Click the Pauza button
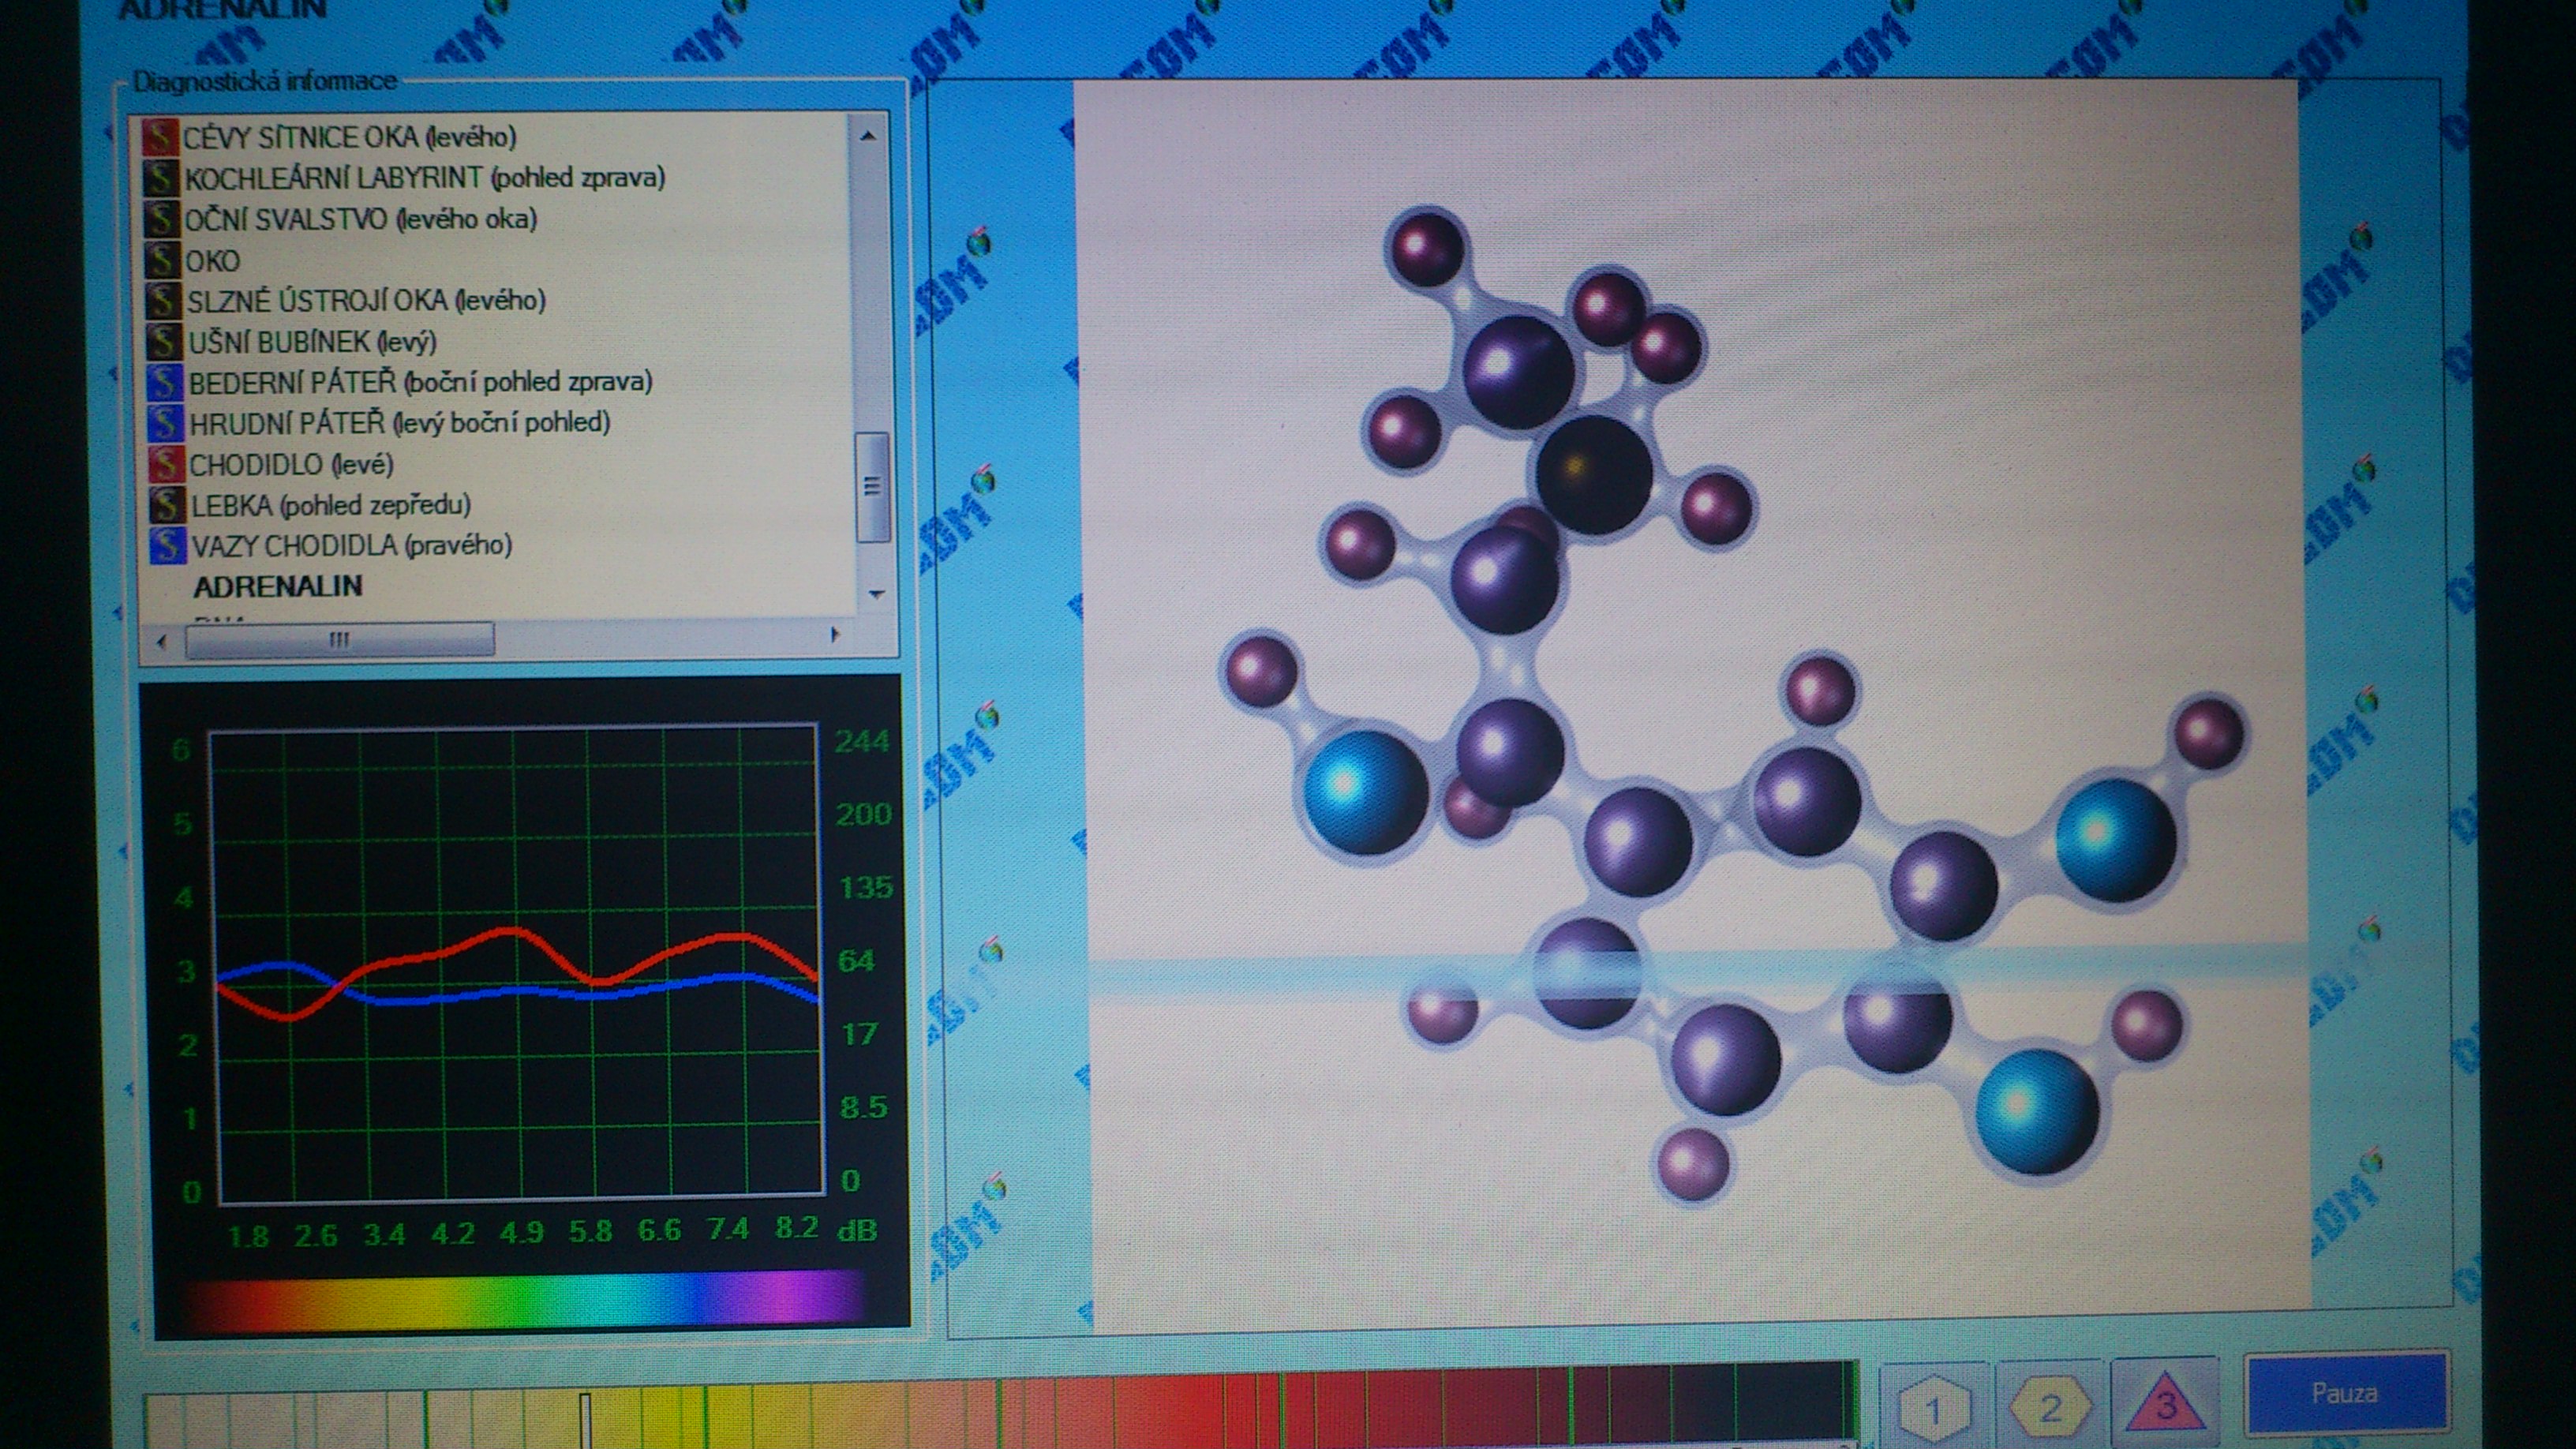The image size is (2576, 1449). pyautogui.click(x=2345, y=1393)
